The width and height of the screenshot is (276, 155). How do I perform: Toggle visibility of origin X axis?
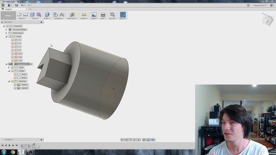click(13, 43)
